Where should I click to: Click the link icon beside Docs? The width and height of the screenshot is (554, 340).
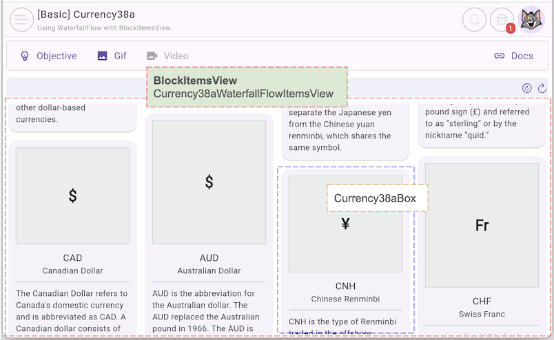pyautogui.click(x=500, y=56)
